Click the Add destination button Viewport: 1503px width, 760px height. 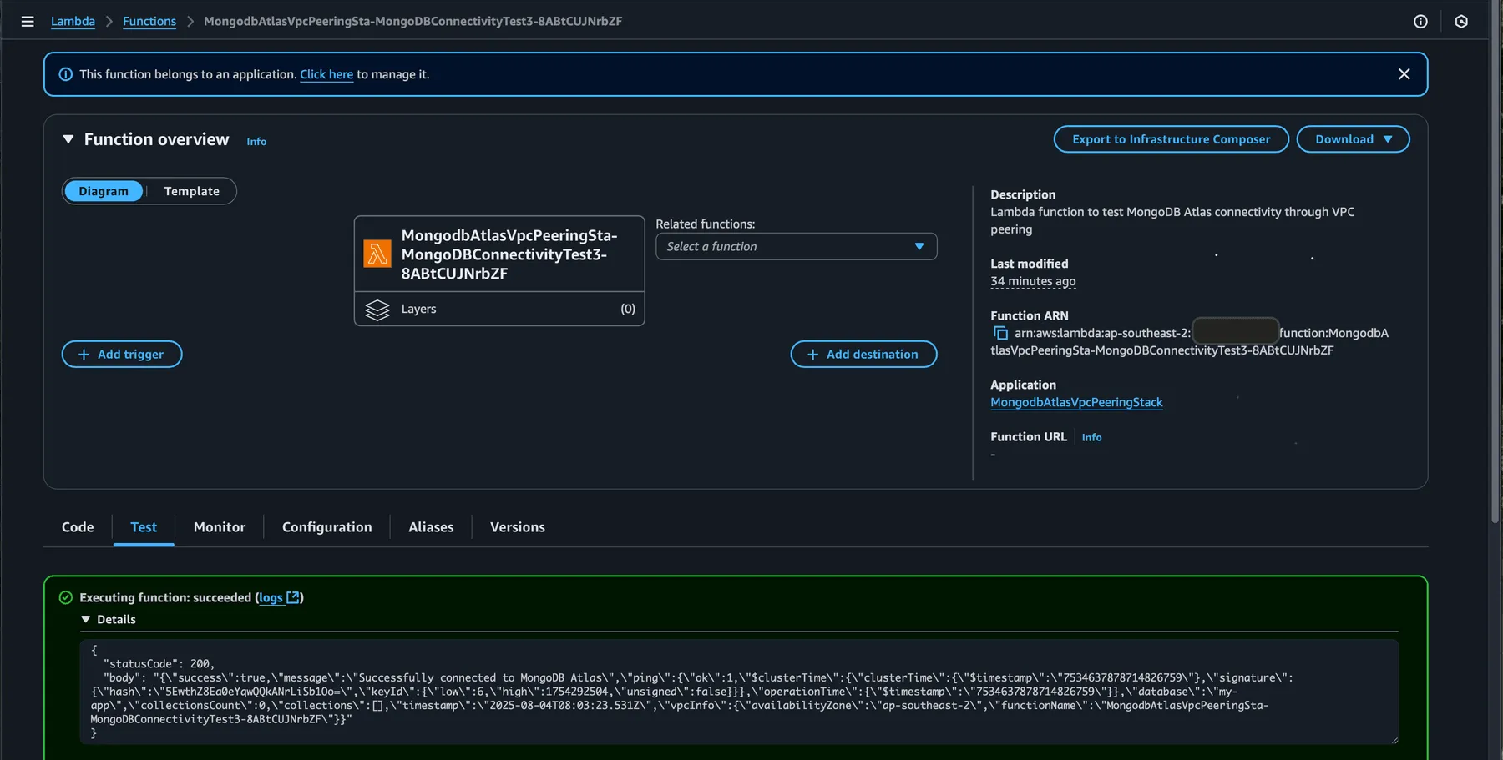863,354
